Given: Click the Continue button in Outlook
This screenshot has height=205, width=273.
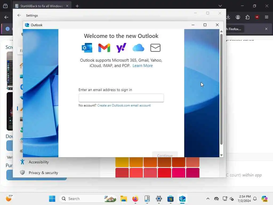Looking at the screenshot, I should coord(165,155).
